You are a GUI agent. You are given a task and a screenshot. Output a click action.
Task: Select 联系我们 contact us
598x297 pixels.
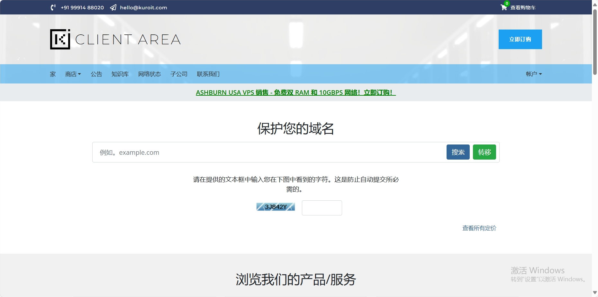point(208,74)
